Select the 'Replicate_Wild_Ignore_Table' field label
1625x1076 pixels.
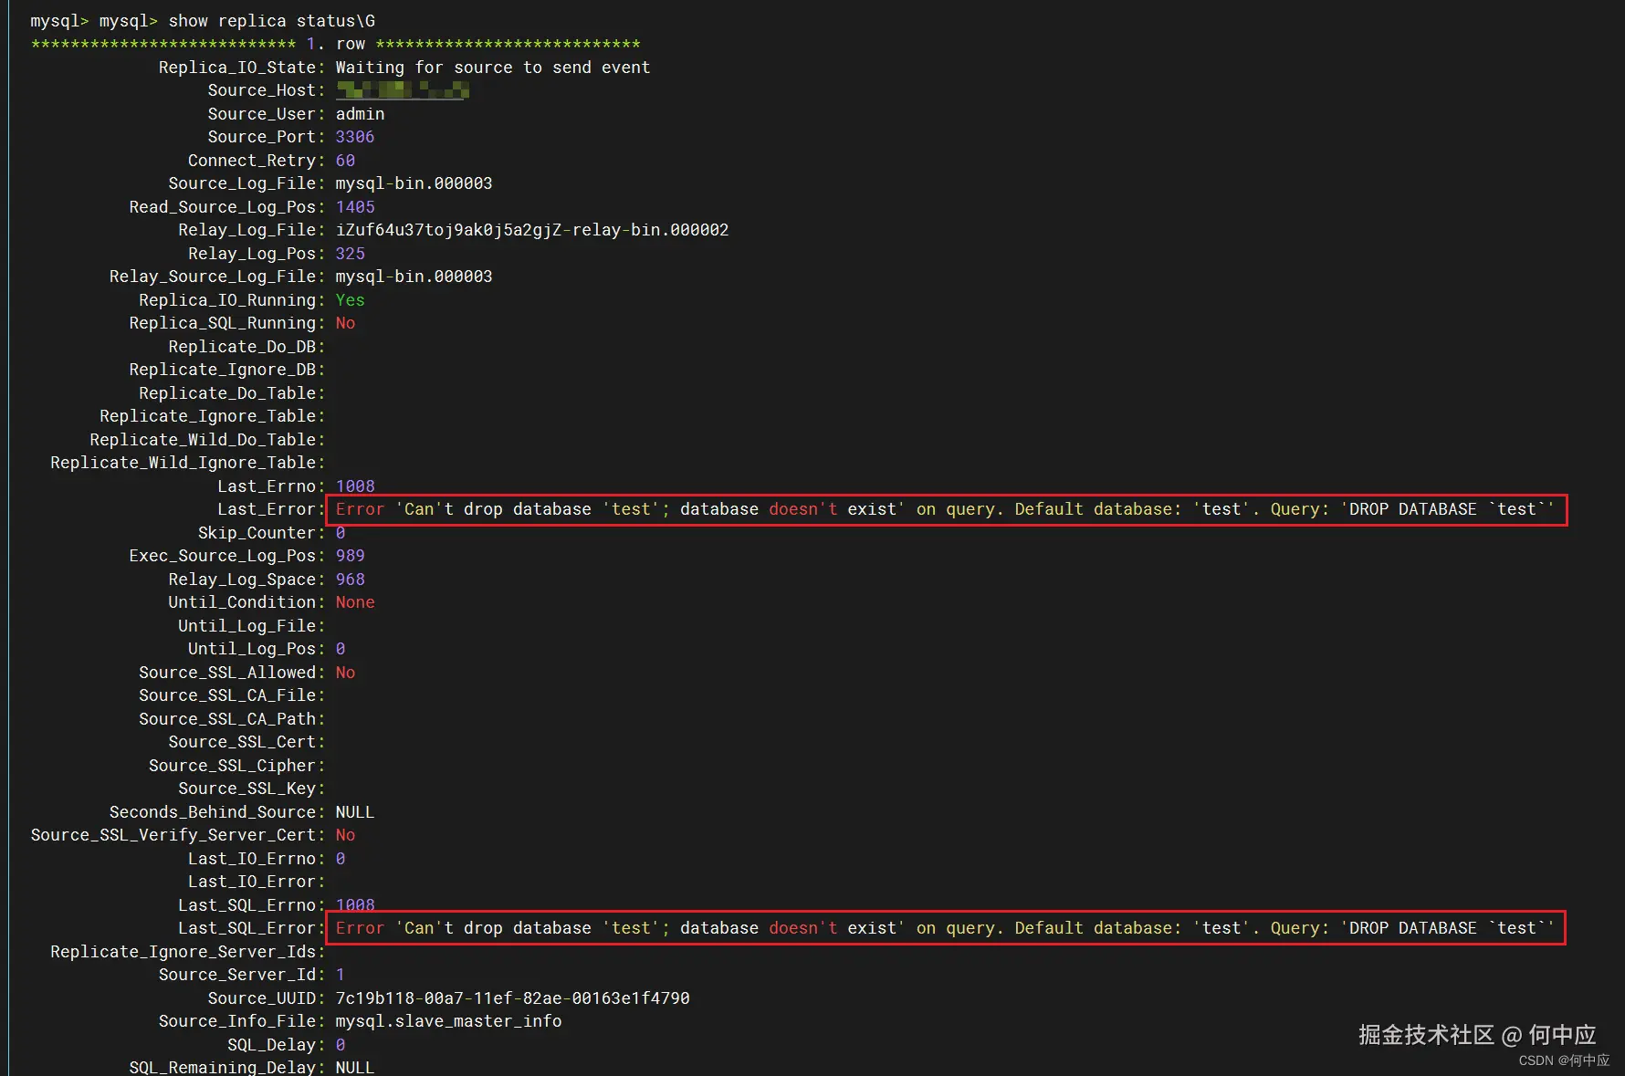coord(183,463)
